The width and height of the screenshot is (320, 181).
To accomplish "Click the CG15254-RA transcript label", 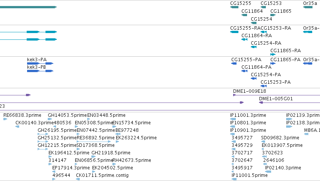I will point(266,43).
